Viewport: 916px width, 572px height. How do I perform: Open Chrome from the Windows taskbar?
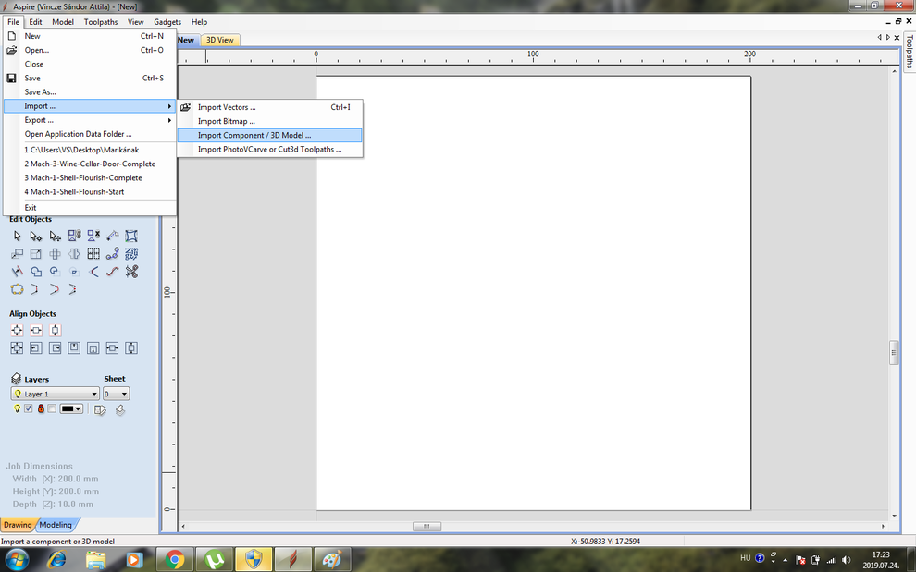pyautogui.click(x=174, y=560)
